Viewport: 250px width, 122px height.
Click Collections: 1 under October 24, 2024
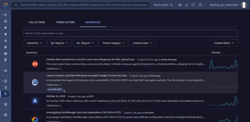pyautogui.click(x=54, y=105)
